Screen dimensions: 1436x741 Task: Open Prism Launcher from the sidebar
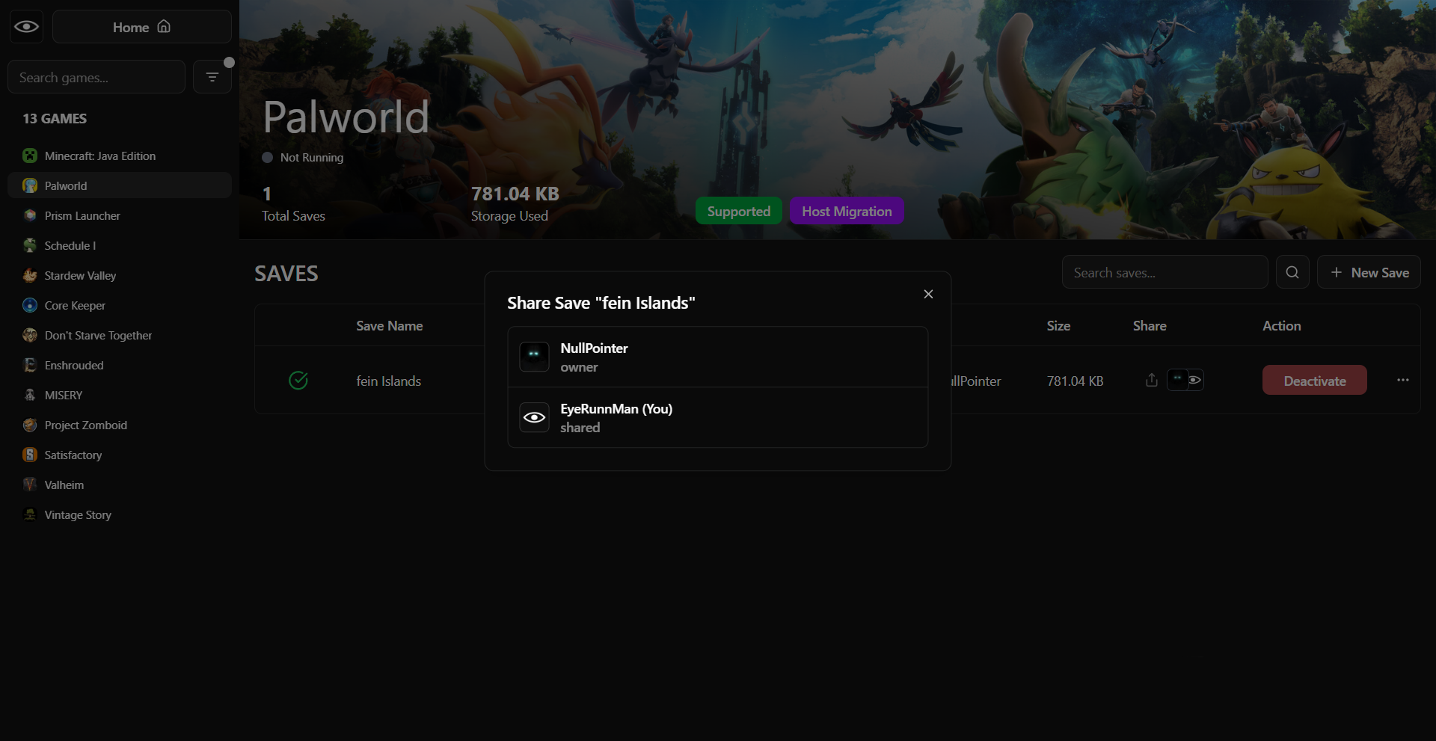[x=120, y=215]
